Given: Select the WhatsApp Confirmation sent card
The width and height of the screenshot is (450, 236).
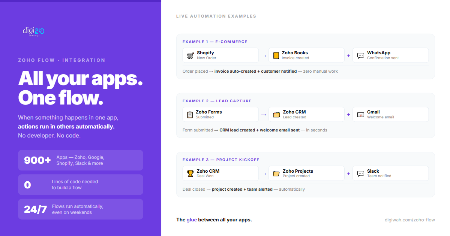Looking at the screenshot, I should (x=391, y=55).
